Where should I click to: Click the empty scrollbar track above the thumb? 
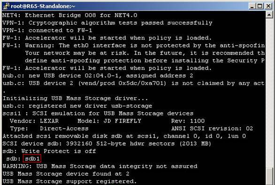[269, 93]
